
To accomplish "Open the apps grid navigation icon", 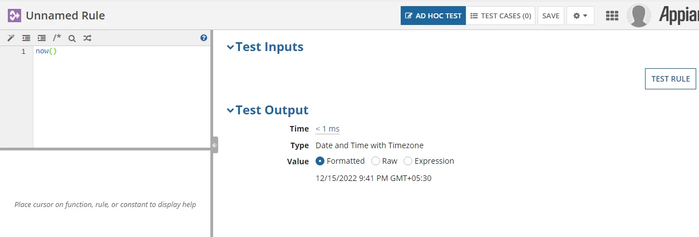I will [612, 16].
